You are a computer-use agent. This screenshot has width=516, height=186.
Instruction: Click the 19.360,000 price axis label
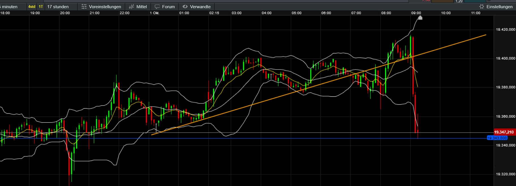click(506, 116)
